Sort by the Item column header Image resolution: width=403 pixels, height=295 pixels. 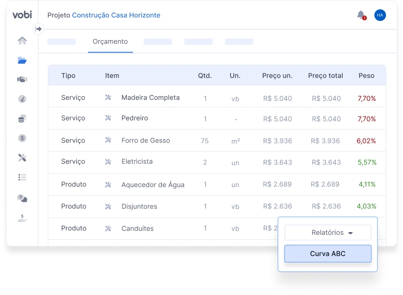[112, 76]
